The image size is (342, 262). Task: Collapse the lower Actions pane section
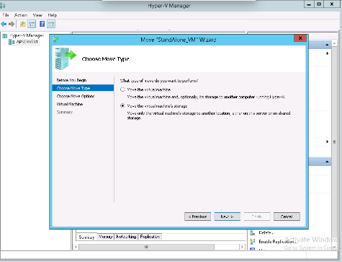tap(327, 162)
